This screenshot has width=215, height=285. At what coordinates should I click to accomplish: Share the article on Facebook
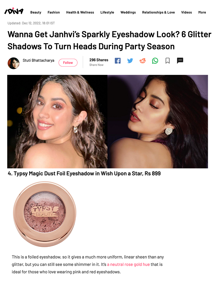pos(117,60)
